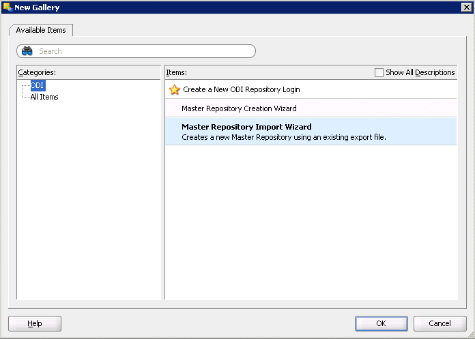
Task: Click the description 'Creates a new Master Repository using an existing export file.'
Action: (x=284, y=137)
